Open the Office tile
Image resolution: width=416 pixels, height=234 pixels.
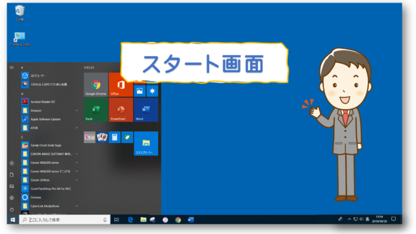point(121,84)
